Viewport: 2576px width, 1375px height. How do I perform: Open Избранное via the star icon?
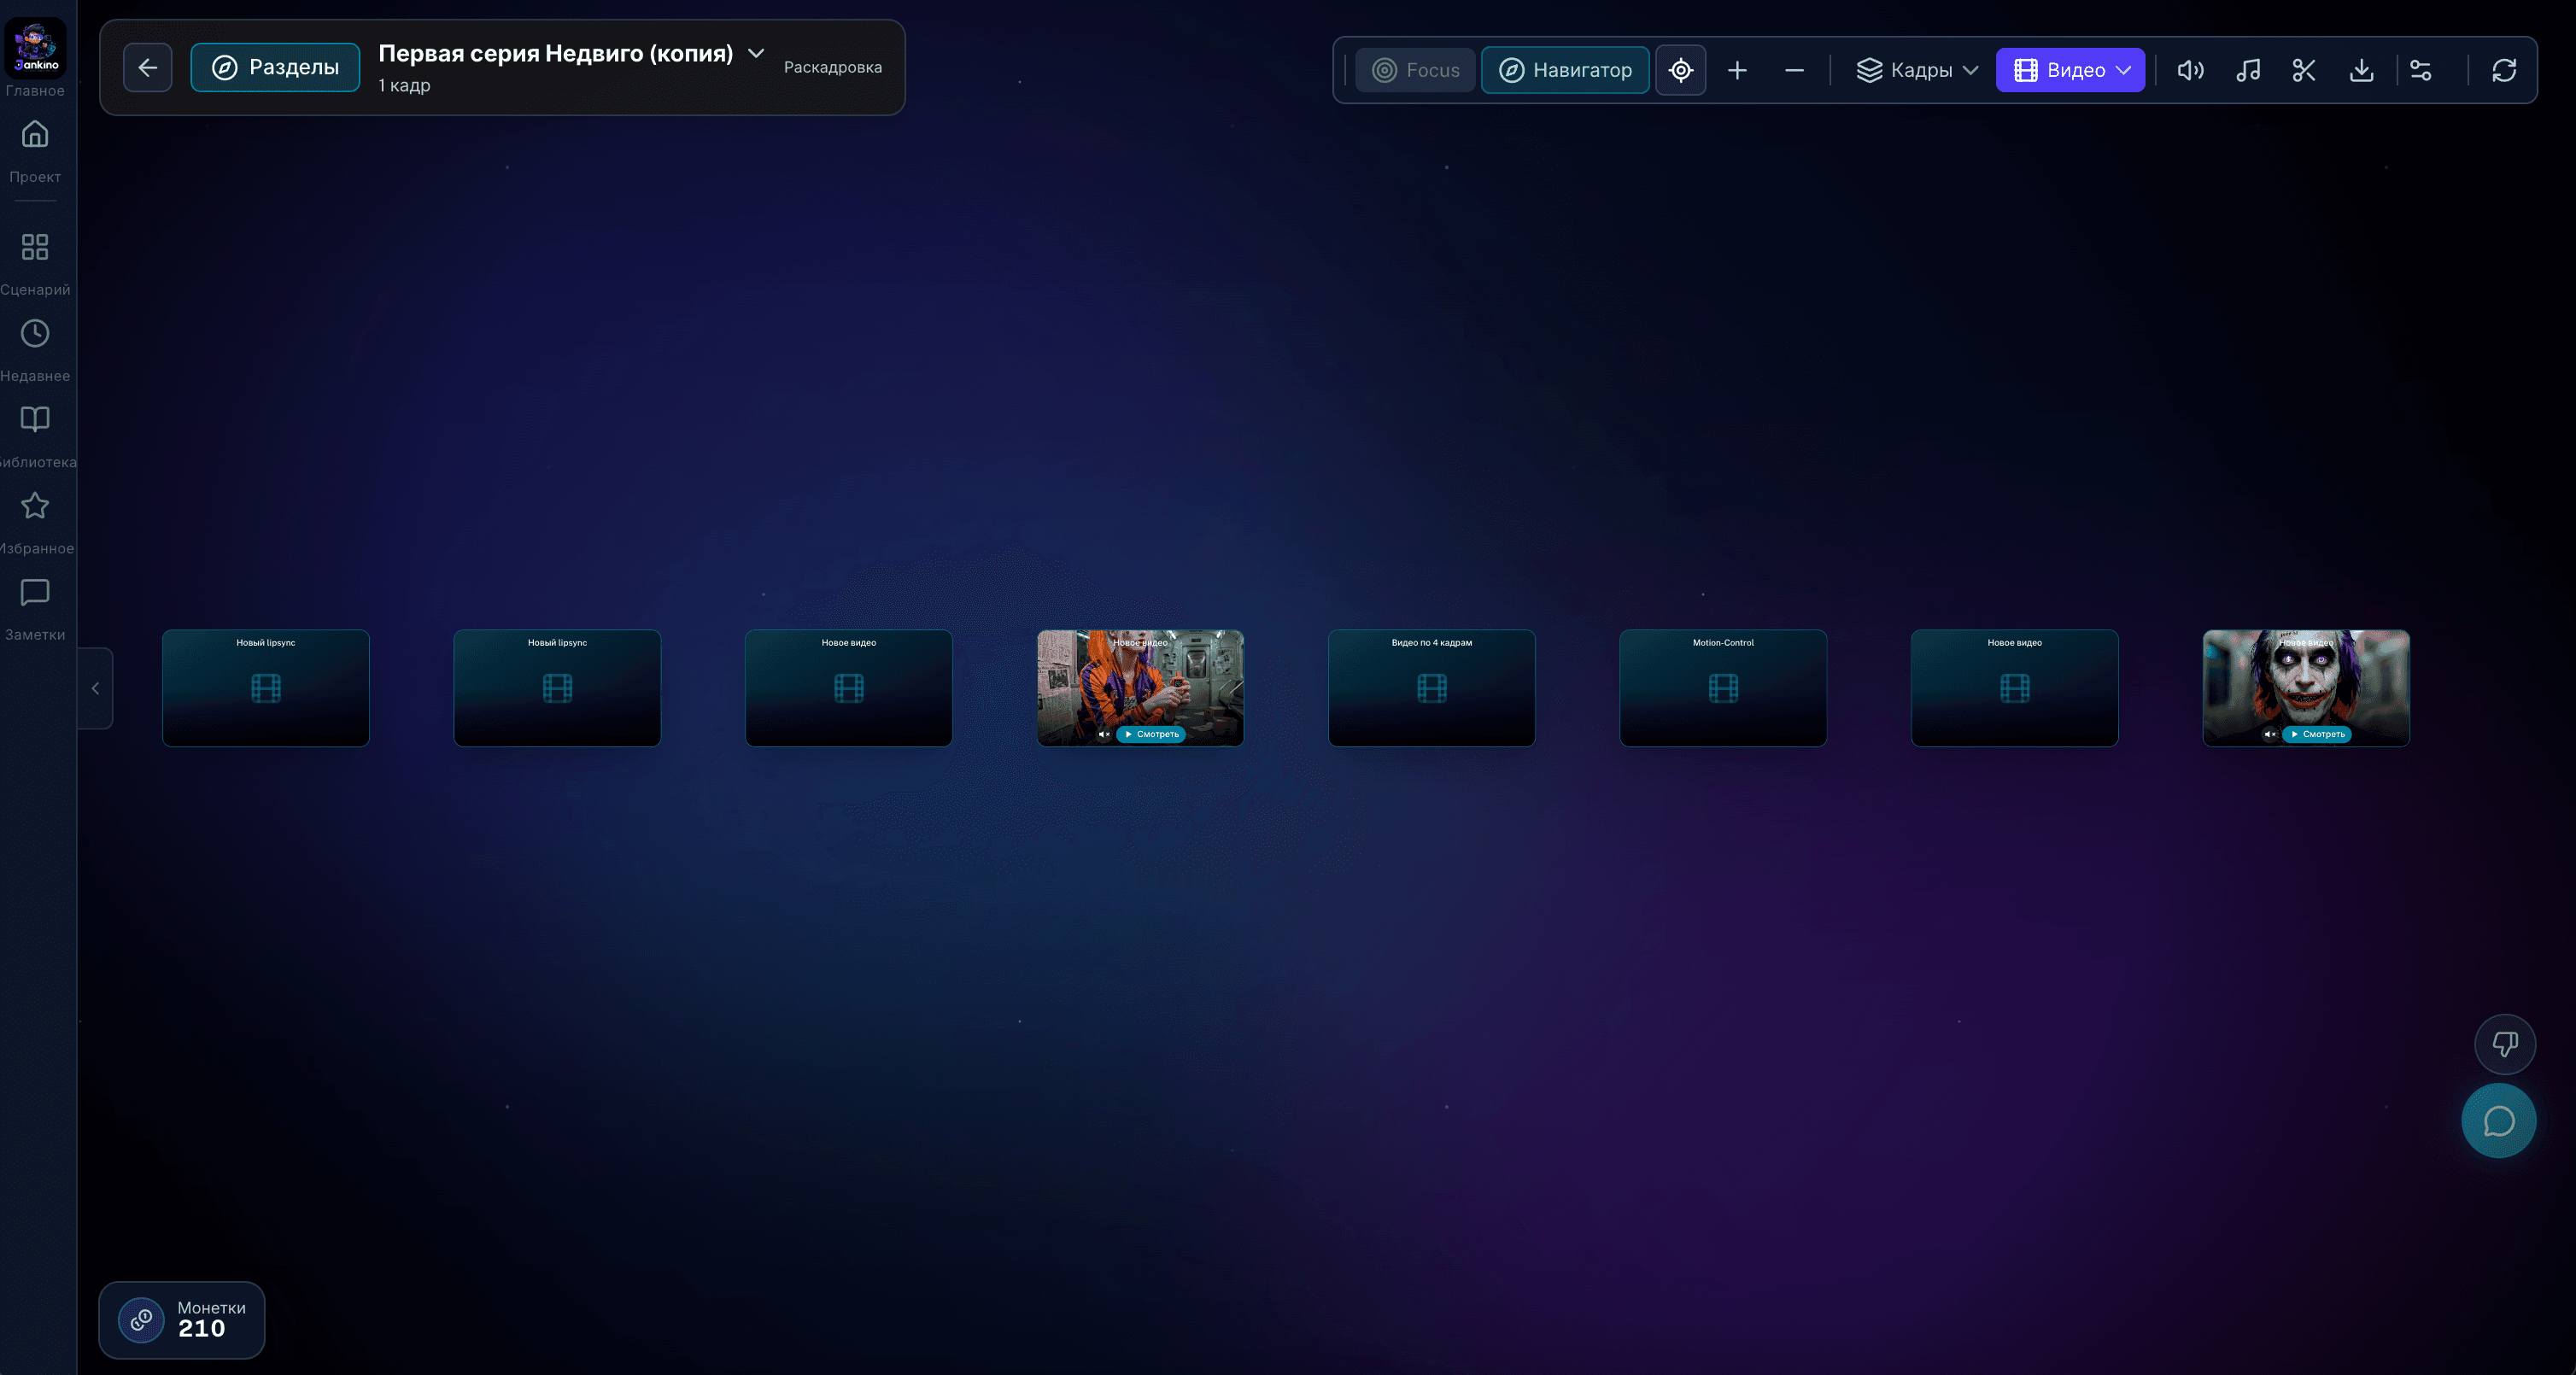[x=35, y=505]
